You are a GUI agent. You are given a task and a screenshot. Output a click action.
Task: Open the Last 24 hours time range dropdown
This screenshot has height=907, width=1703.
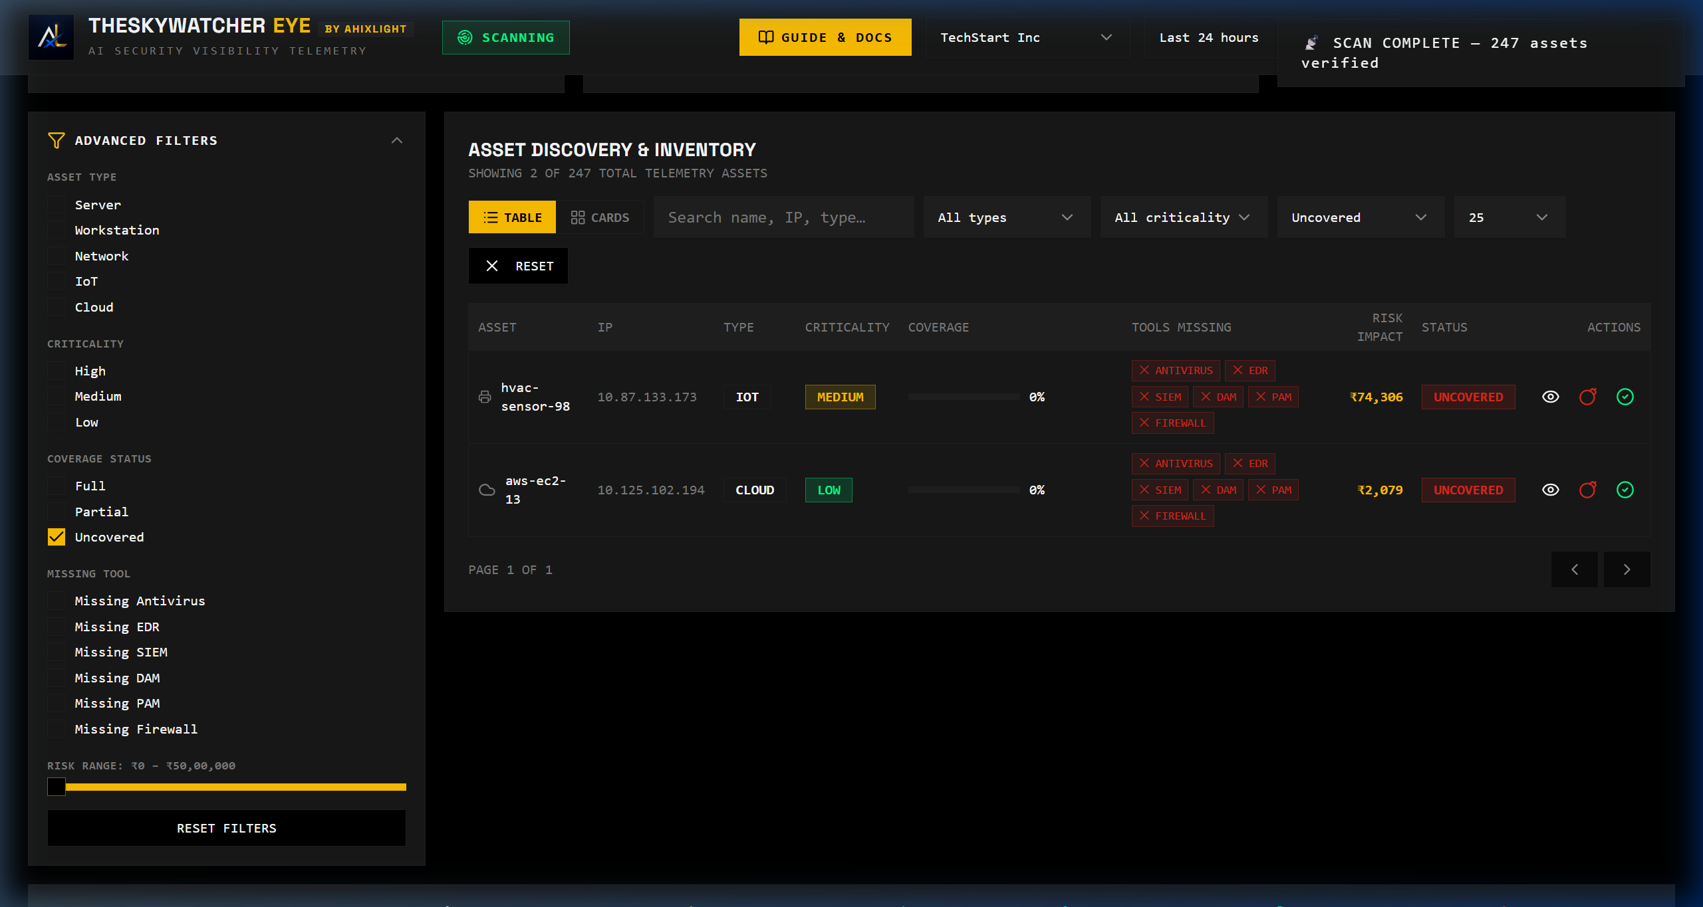[x=1210, y=37]
